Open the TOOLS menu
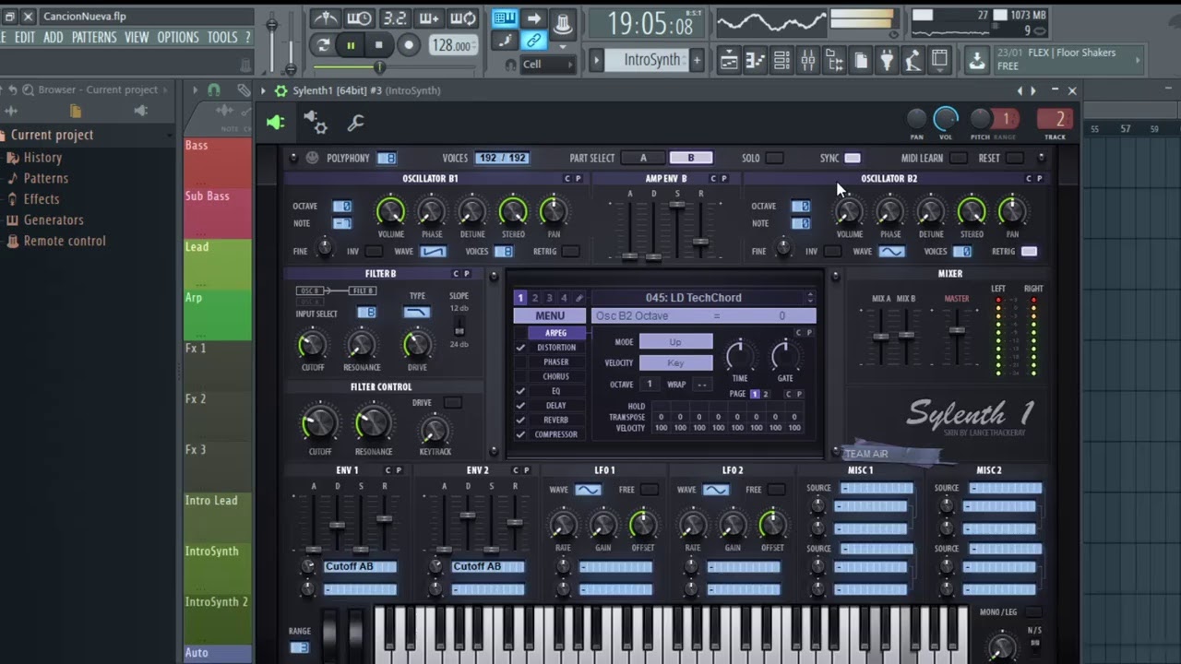Viewport: 1181px width, 664px height. pyautogui.click(x=222, y=37)
